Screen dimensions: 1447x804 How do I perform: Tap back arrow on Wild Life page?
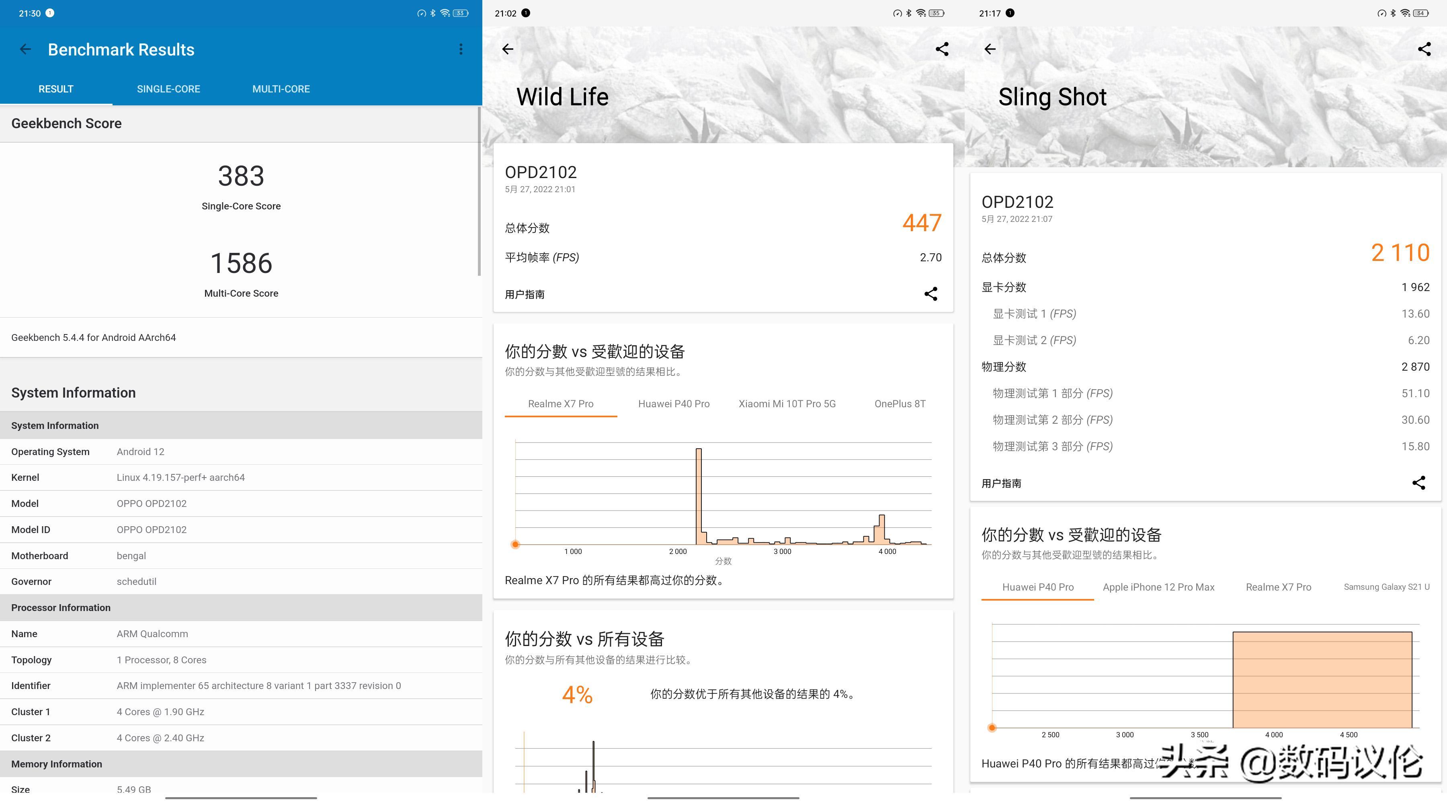click(507, 49)
